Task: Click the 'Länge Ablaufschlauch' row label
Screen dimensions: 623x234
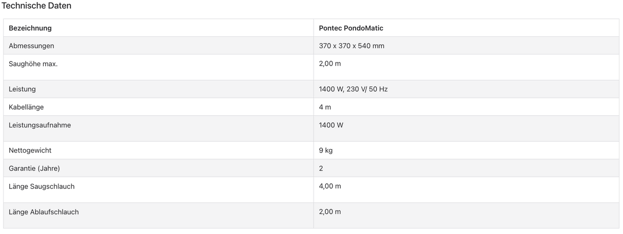Action: click(x=44, y=212)
